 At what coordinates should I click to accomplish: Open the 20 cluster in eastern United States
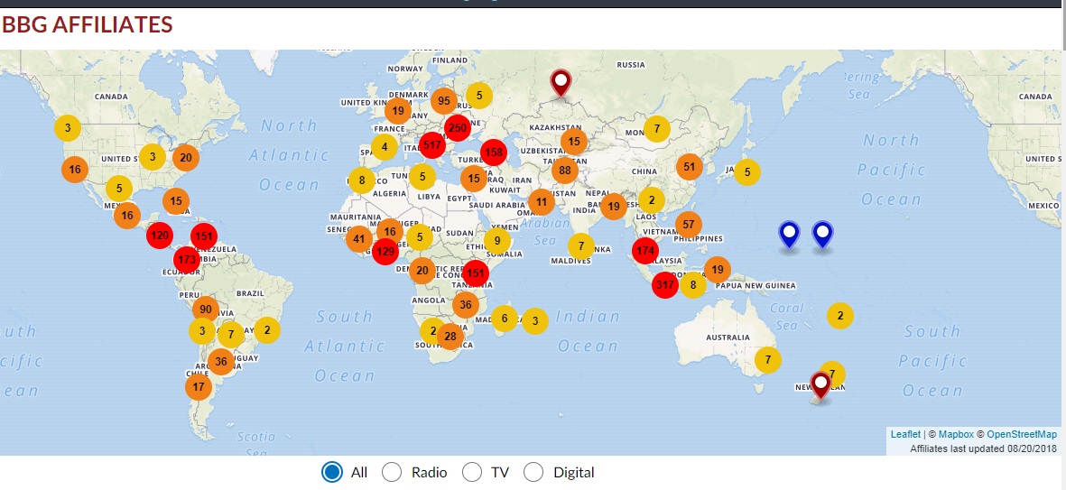[186, 158]
